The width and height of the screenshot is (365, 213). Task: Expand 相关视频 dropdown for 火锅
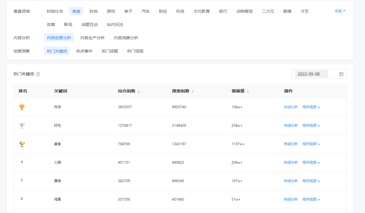(311, 162)
